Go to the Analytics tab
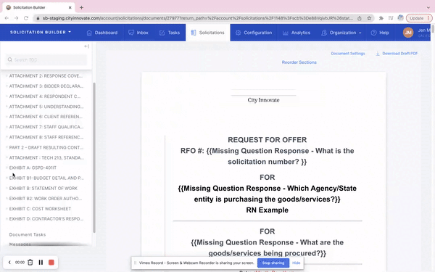 click(x=297, y=33)
